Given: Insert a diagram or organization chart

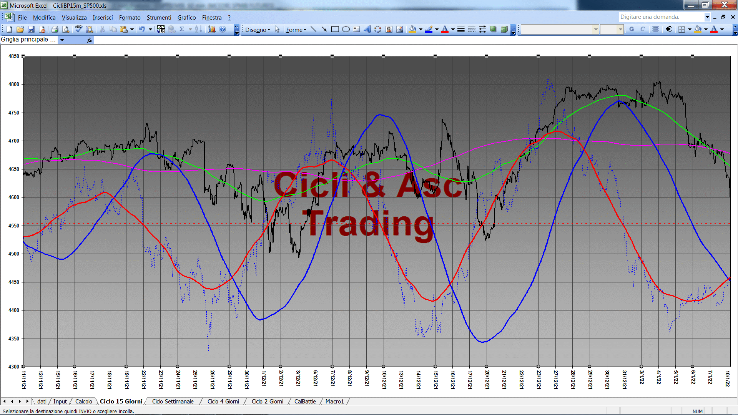Looking at the screenshot, I should click(378, 29).
